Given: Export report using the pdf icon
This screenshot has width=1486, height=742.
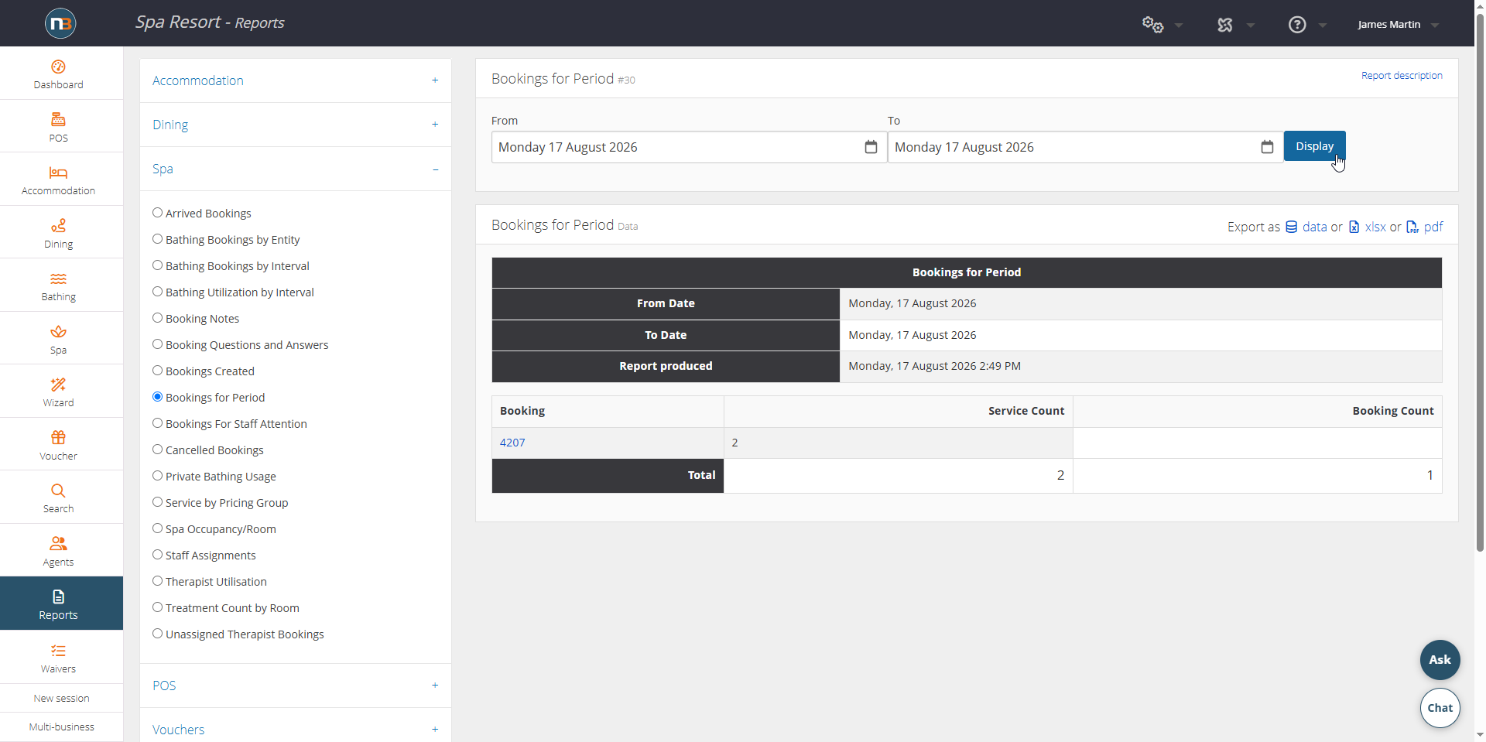Looking at the screenshot, I should [x=1412, y=227].
